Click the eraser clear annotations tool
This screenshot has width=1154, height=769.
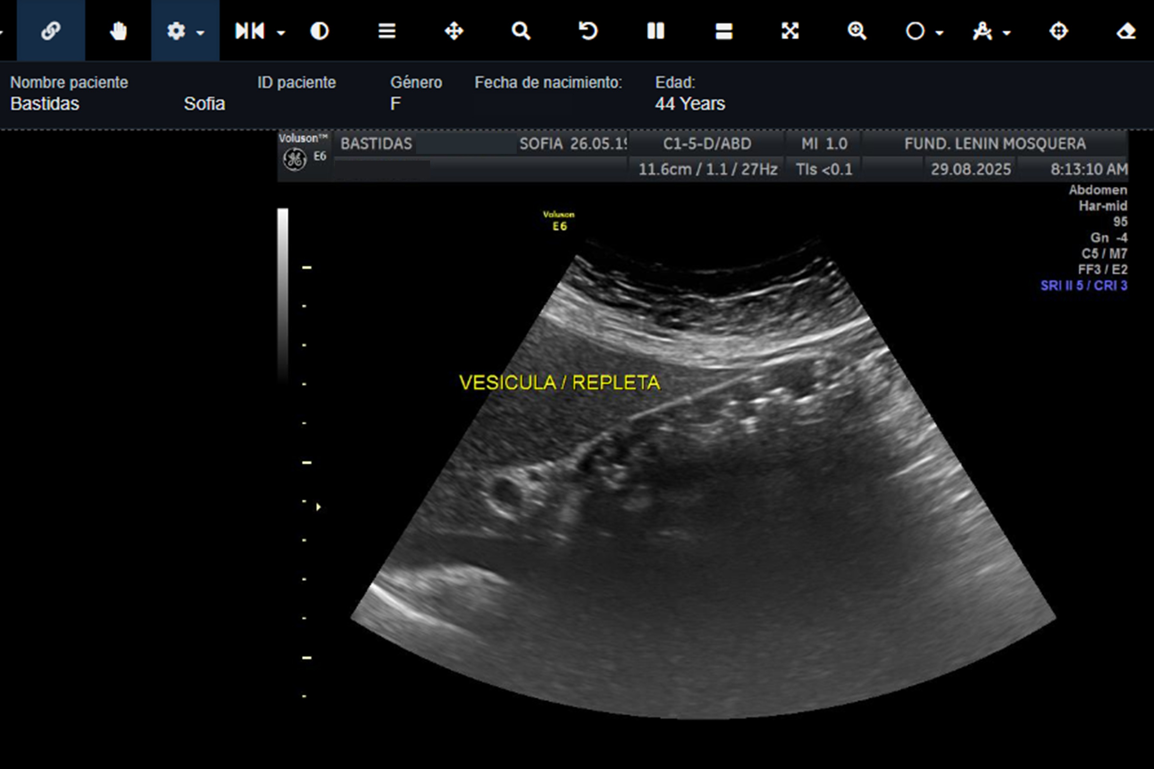pyautogui.click(x=1126, y=31)
